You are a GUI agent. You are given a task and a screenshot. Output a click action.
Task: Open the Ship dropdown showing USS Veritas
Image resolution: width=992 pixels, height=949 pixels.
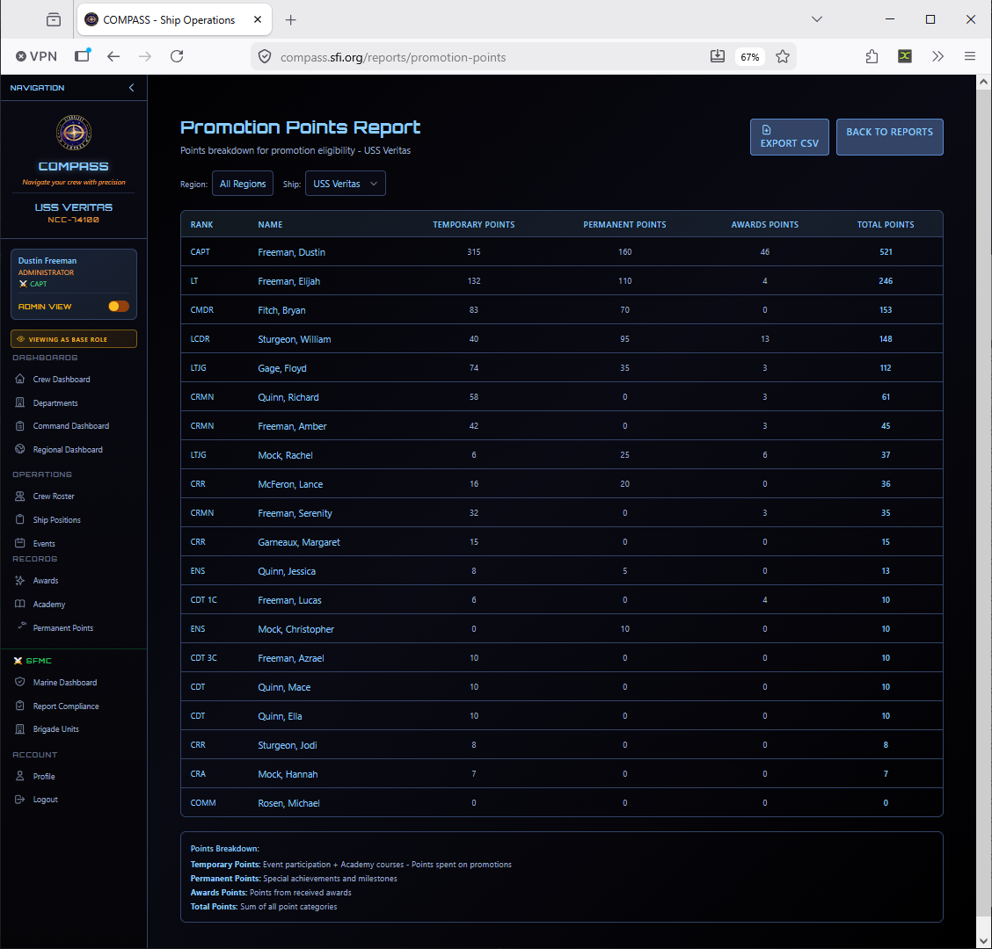point(346,184)
